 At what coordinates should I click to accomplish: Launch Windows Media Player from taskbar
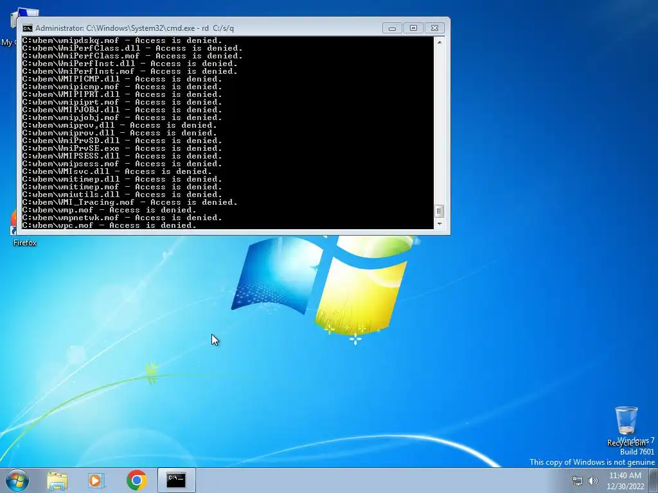click(96, 480)
